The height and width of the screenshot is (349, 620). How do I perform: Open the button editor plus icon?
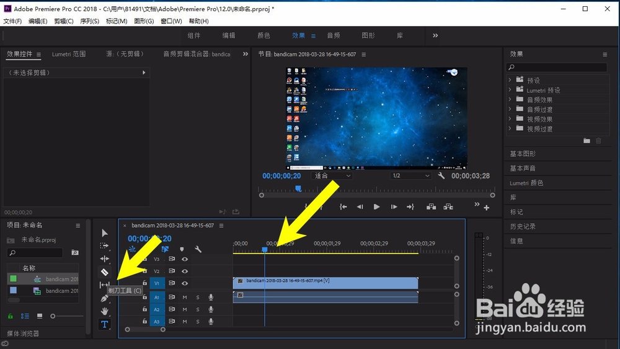486,208
